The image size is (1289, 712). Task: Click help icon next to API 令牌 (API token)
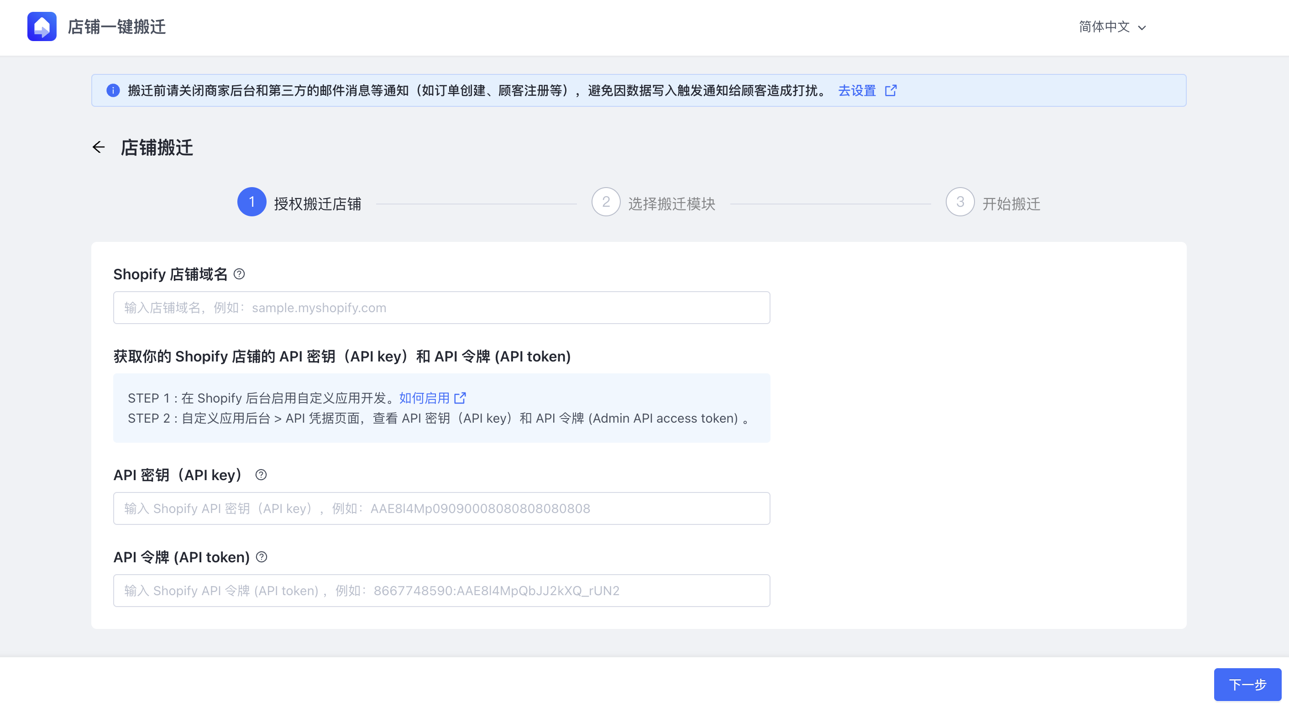(x=262, y=557)
